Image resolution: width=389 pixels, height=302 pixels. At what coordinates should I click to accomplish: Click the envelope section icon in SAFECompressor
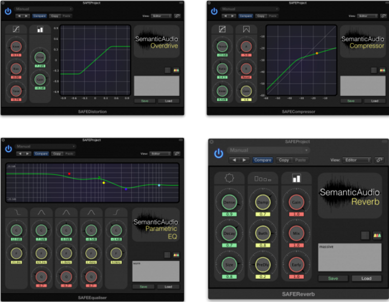coord(246,29)
